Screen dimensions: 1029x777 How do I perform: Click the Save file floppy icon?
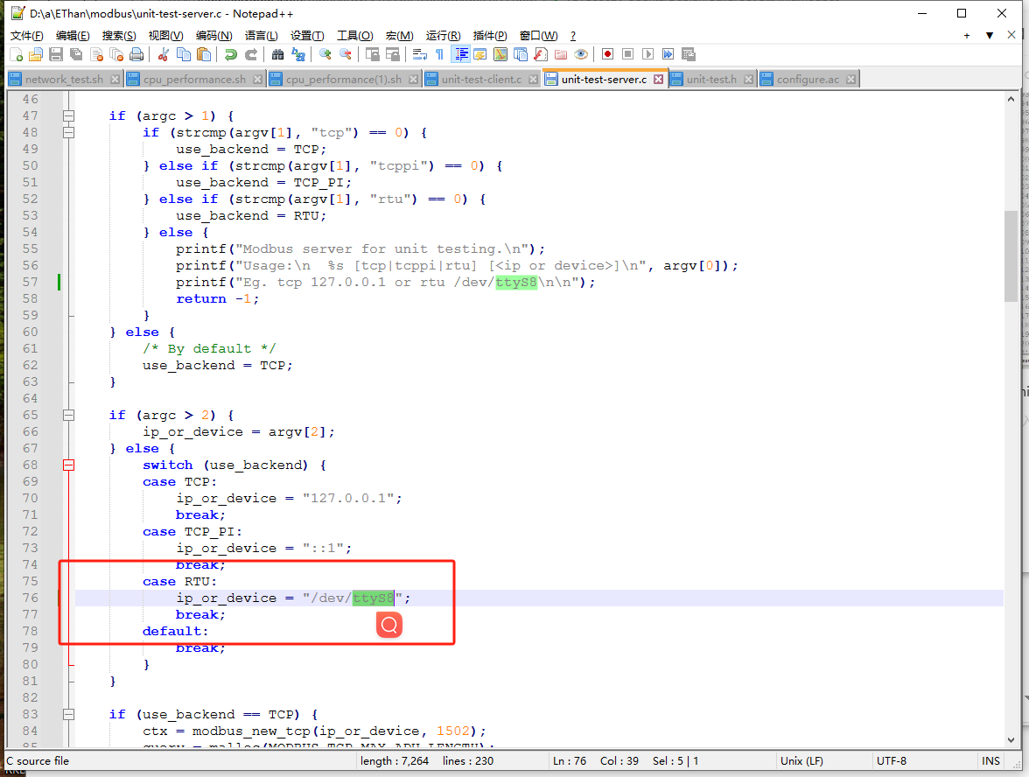coord(56,54)
